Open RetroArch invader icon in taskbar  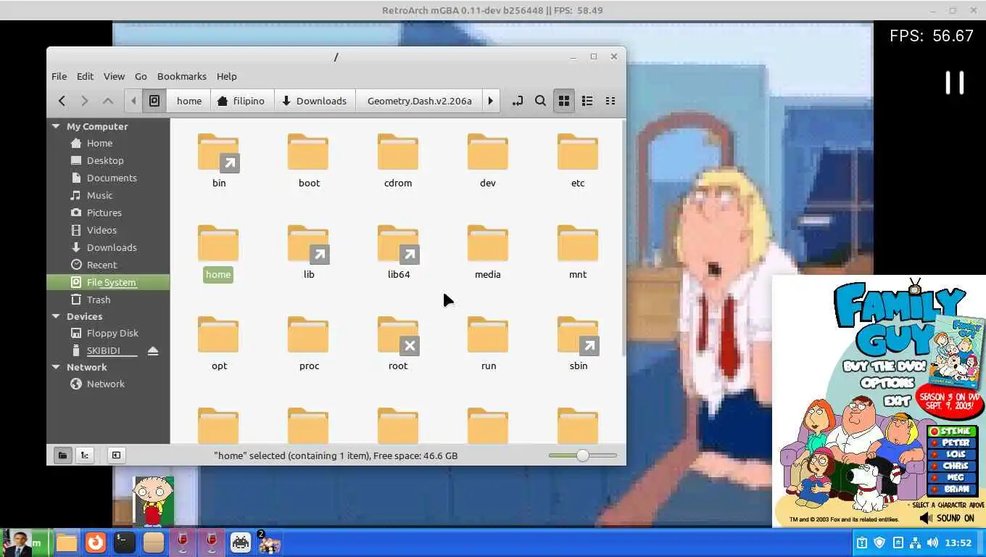(x=241, y=542)
